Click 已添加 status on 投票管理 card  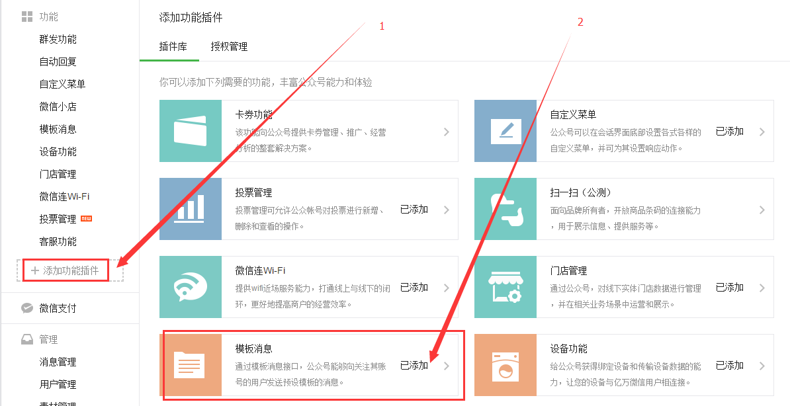click(x=414, y=210)
